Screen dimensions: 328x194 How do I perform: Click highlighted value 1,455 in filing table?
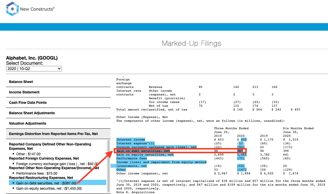tap(242, 155)
